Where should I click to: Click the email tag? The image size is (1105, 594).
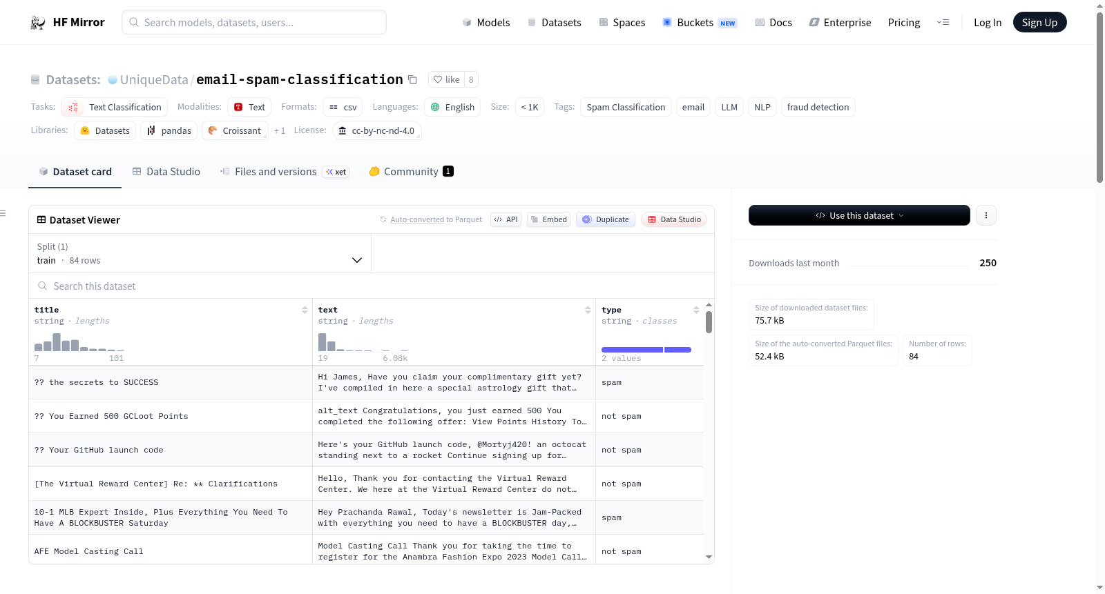(693, 107)
